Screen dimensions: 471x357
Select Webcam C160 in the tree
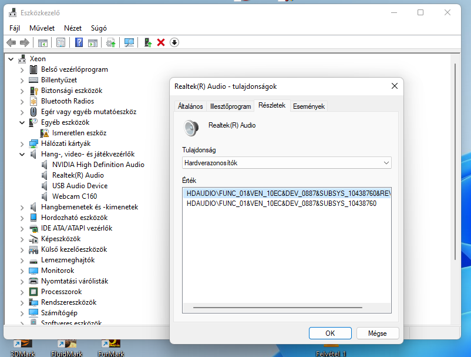pos(75,196)
